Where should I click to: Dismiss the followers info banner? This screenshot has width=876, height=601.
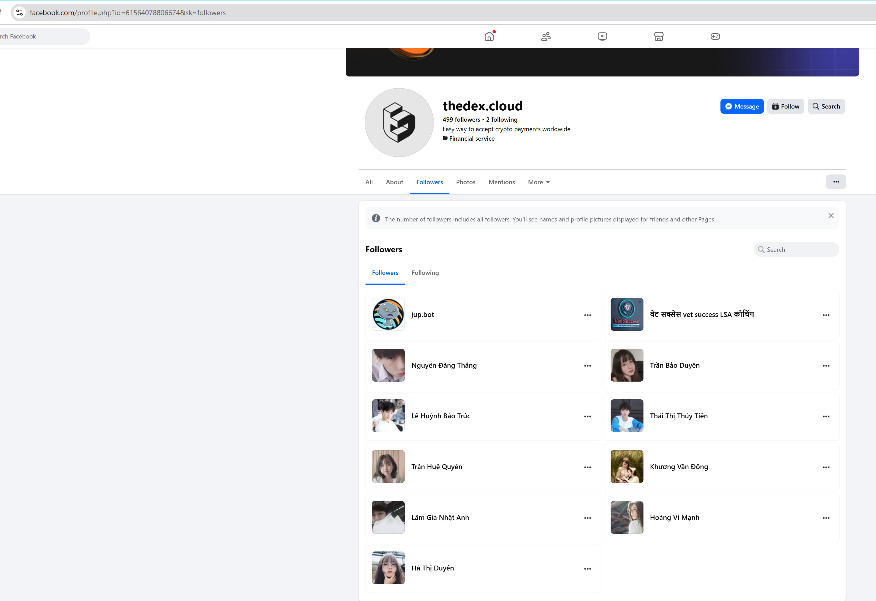click(831, 216)
